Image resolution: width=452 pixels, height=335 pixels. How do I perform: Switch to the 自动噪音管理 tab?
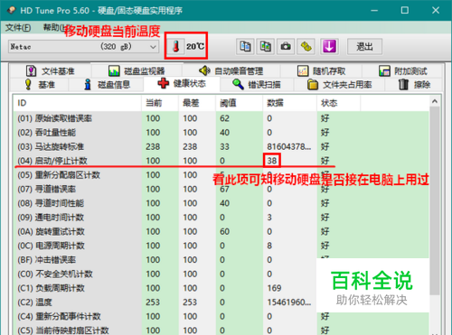231,71
